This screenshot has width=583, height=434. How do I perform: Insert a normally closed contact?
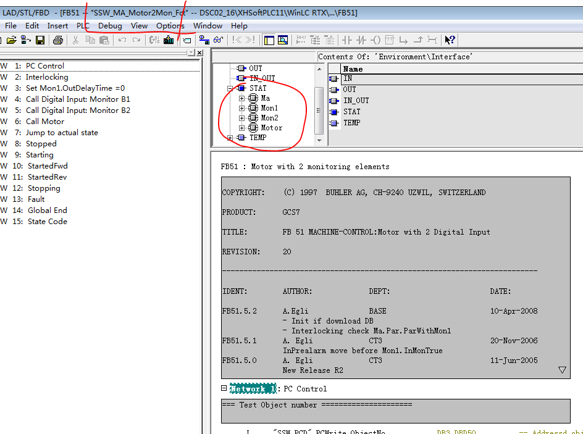click(361, 40)
